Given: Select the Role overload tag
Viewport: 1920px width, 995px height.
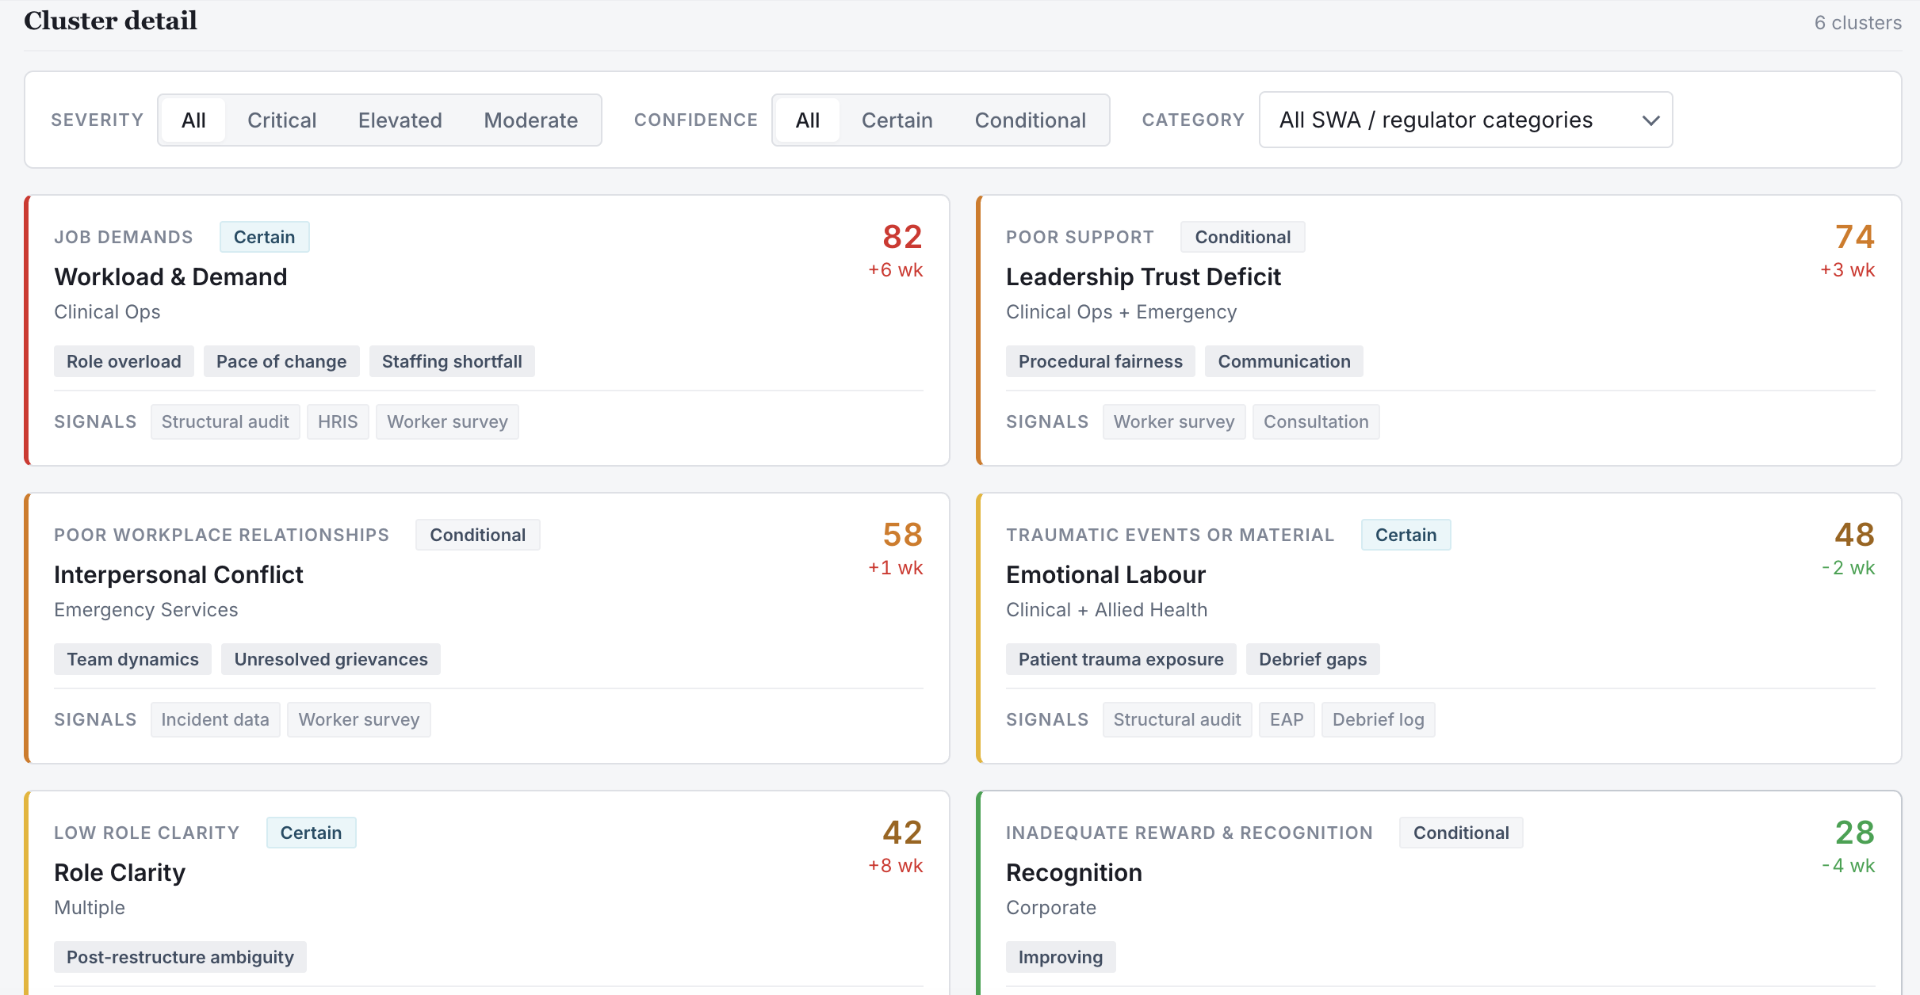Looking at the screenshot, I should (124, 361).
